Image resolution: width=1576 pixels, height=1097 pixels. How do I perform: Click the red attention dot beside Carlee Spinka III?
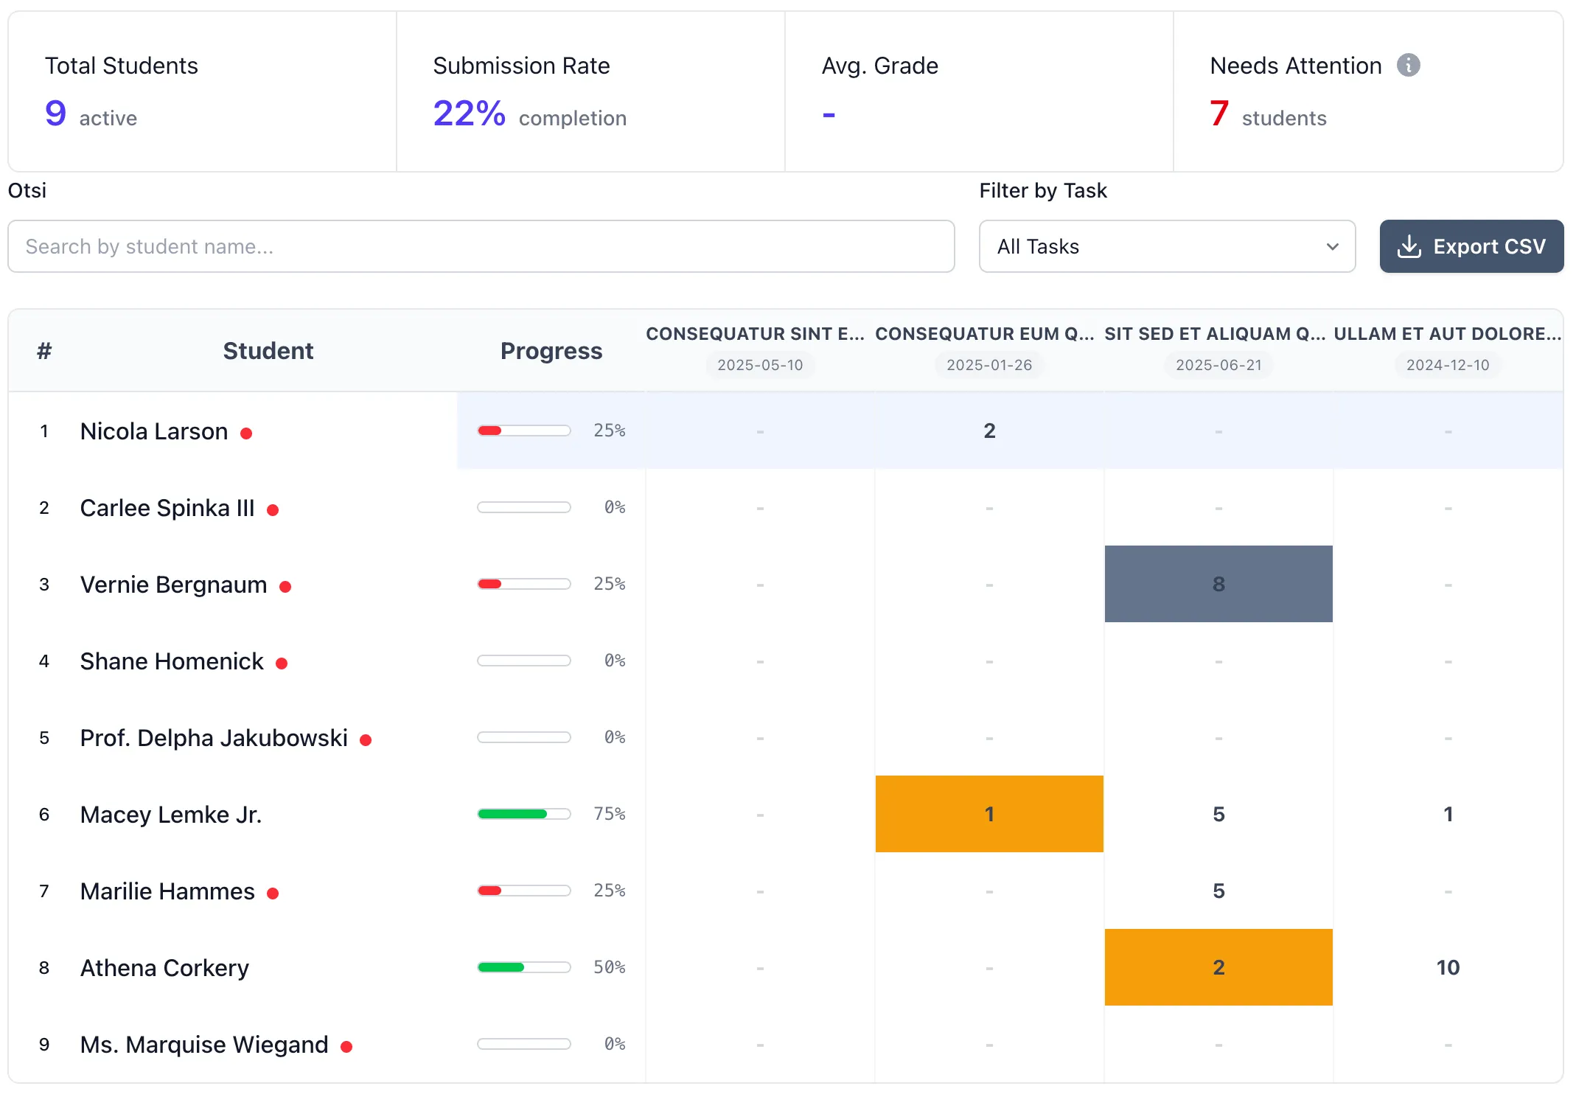click(x=273, y=510)
